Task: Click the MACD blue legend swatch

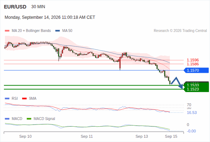Action: tap(7, 119)
